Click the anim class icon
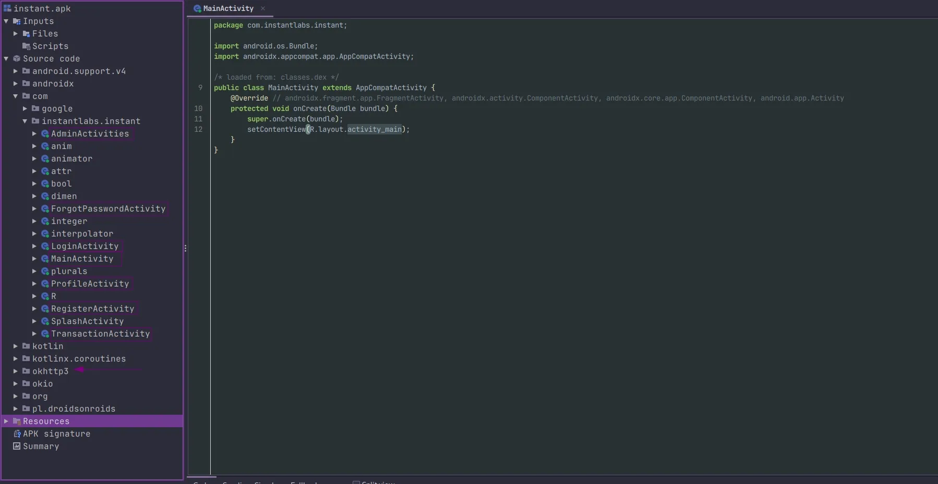 45,146
